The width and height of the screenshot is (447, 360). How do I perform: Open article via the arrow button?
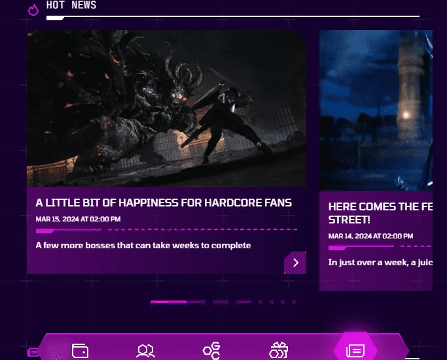tap(295, 263)
